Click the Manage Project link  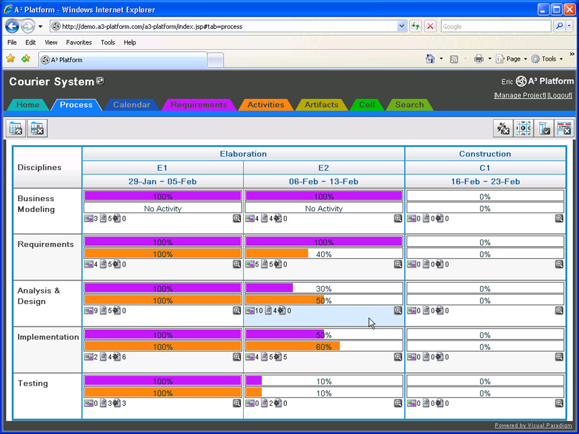(x=519, y=96)
